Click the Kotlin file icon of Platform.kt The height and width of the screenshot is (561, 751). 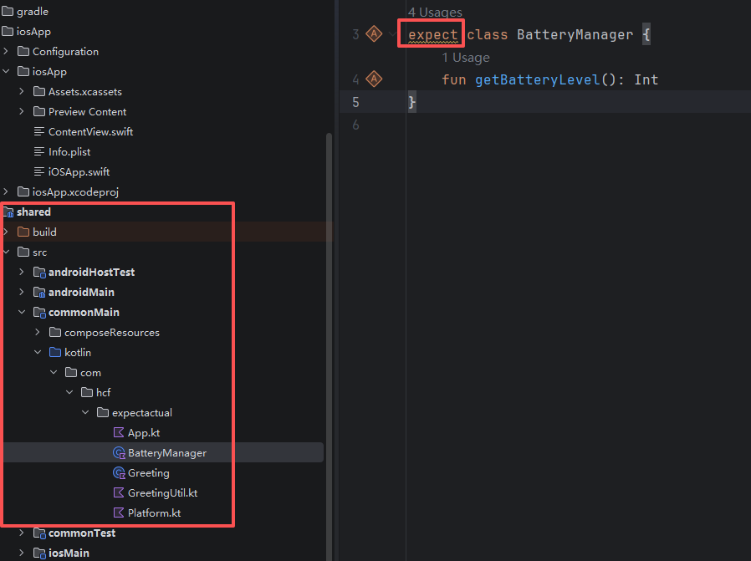118,513
